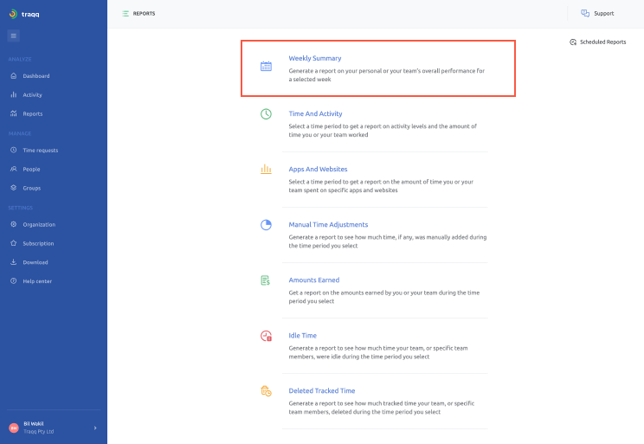Click the user avatar at bottom left
The width and height of the screenshot is (644, 444).
(x=14, y=428)
